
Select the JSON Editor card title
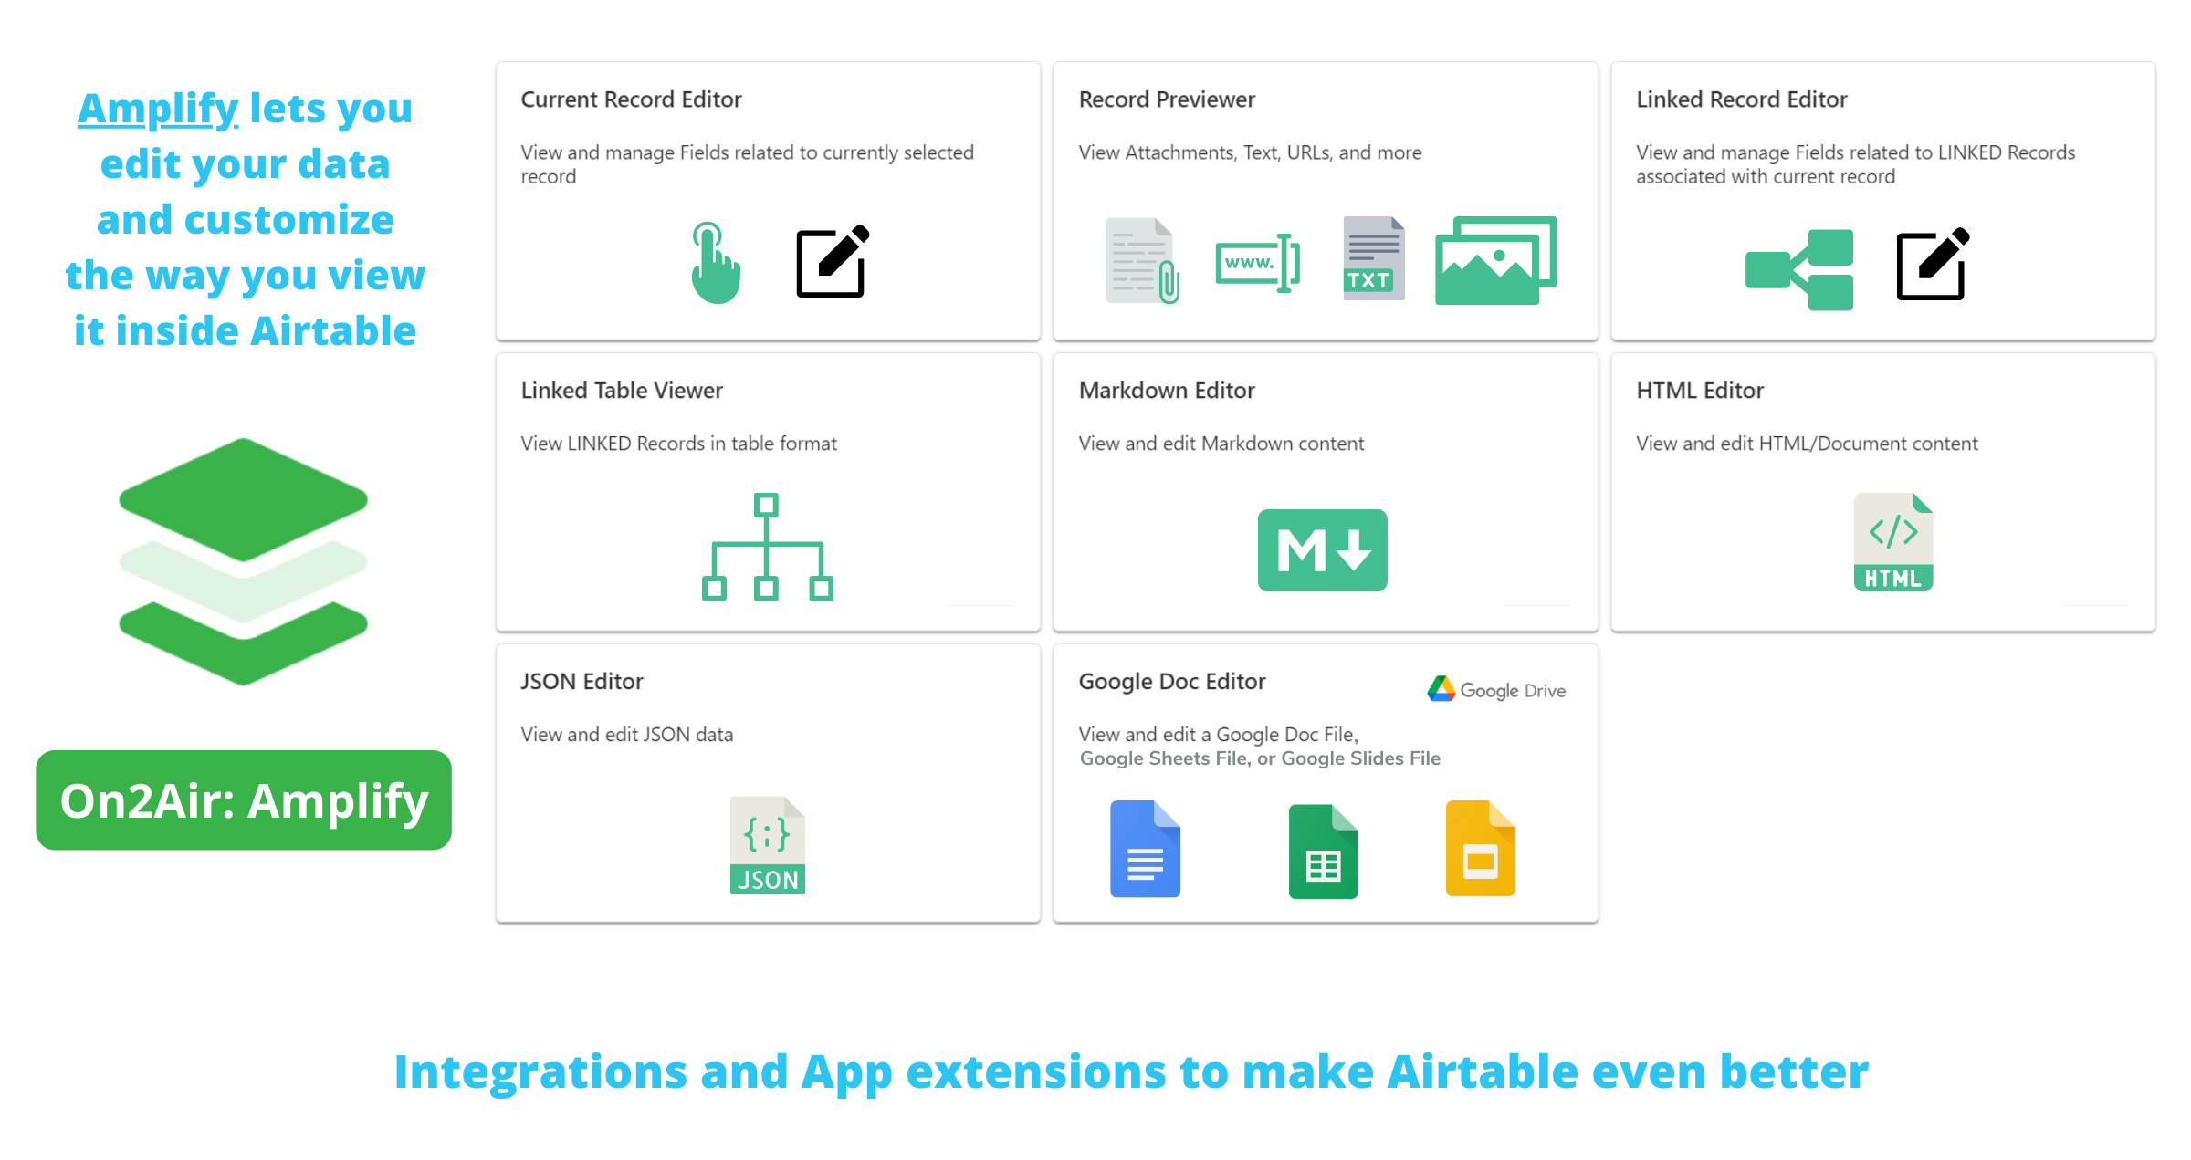click(582, 681)
